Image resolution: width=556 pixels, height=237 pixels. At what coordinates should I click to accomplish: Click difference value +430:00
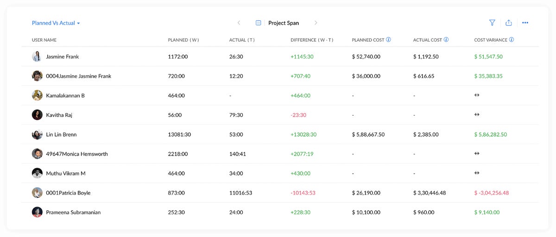coord(301,174)
